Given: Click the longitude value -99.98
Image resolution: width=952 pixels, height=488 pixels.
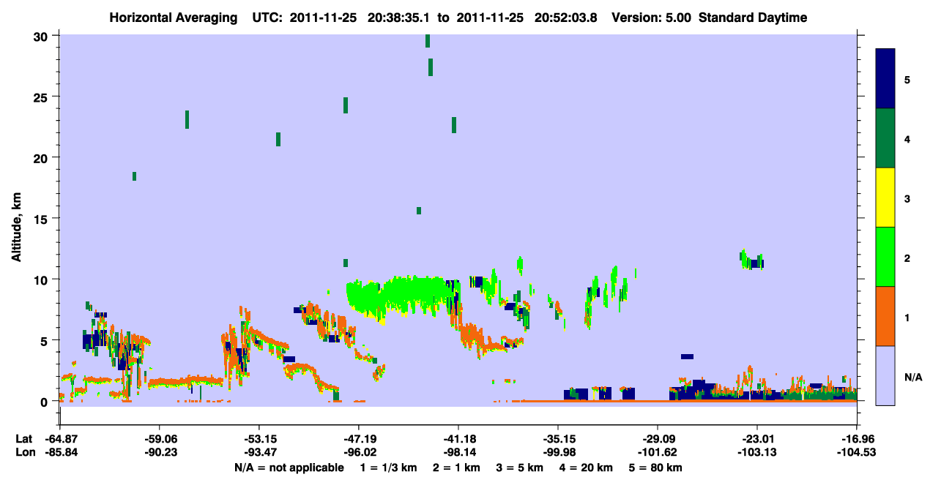Looking at the screenshot, I should (558, 452).
